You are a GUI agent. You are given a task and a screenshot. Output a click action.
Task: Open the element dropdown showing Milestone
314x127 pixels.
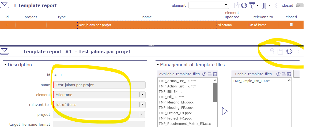(x=142, y=95)
